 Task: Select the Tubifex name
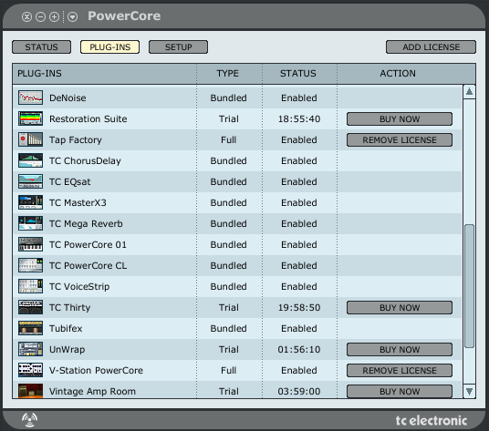click(x=66, y=328)
